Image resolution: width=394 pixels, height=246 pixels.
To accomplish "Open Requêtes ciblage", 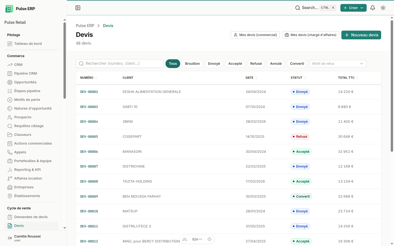I will [x=31, y=126].
